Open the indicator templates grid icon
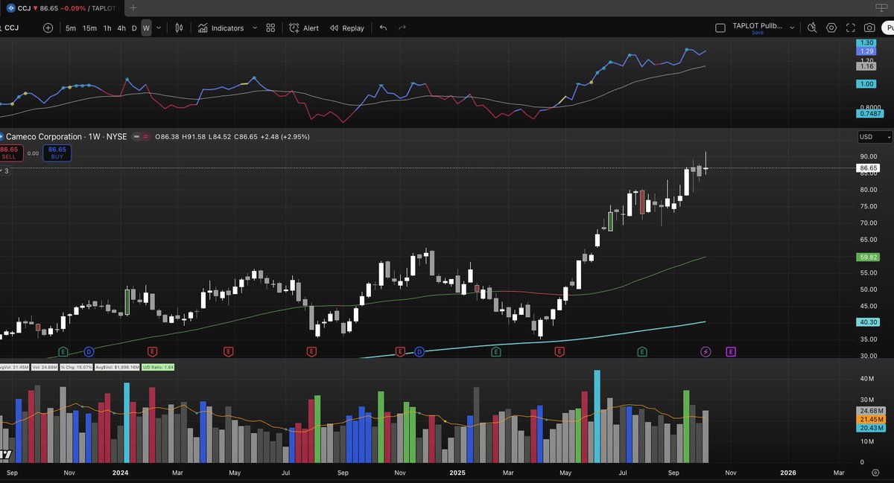The image size is (894, 483). pos(271,28)
